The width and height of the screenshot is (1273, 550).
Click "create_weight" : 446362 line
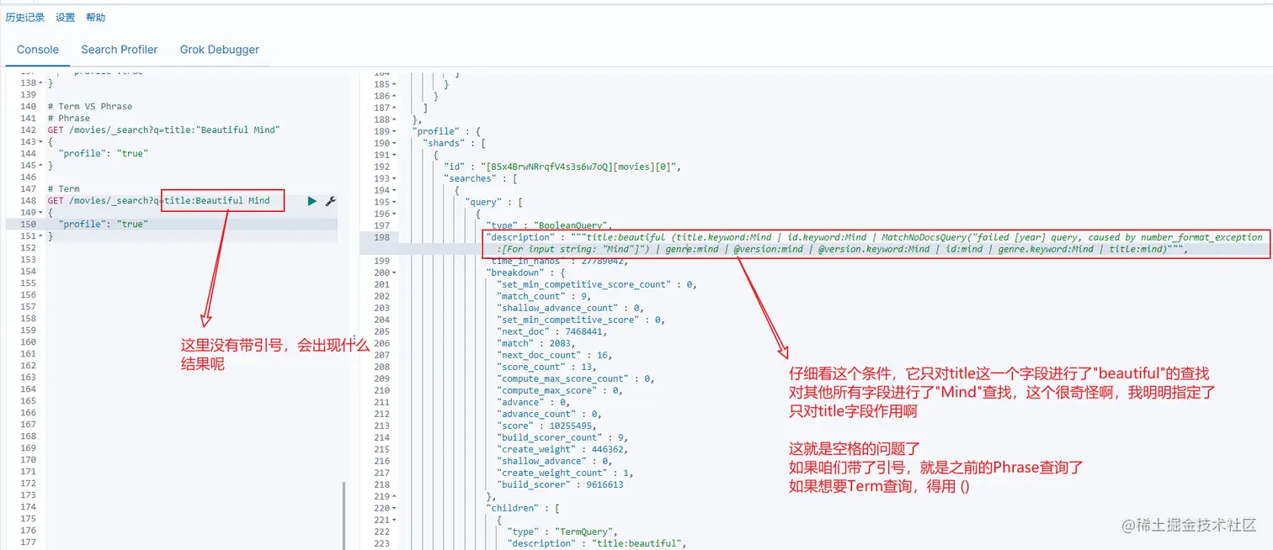click(x=562, y=450)
